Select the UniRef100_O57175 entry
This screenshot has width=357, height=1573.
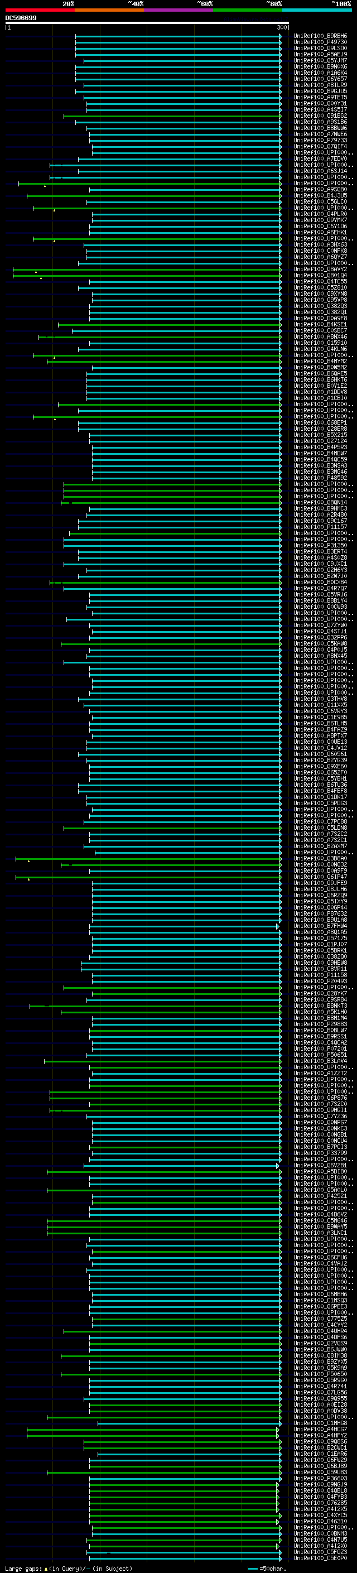pos(320,939)
